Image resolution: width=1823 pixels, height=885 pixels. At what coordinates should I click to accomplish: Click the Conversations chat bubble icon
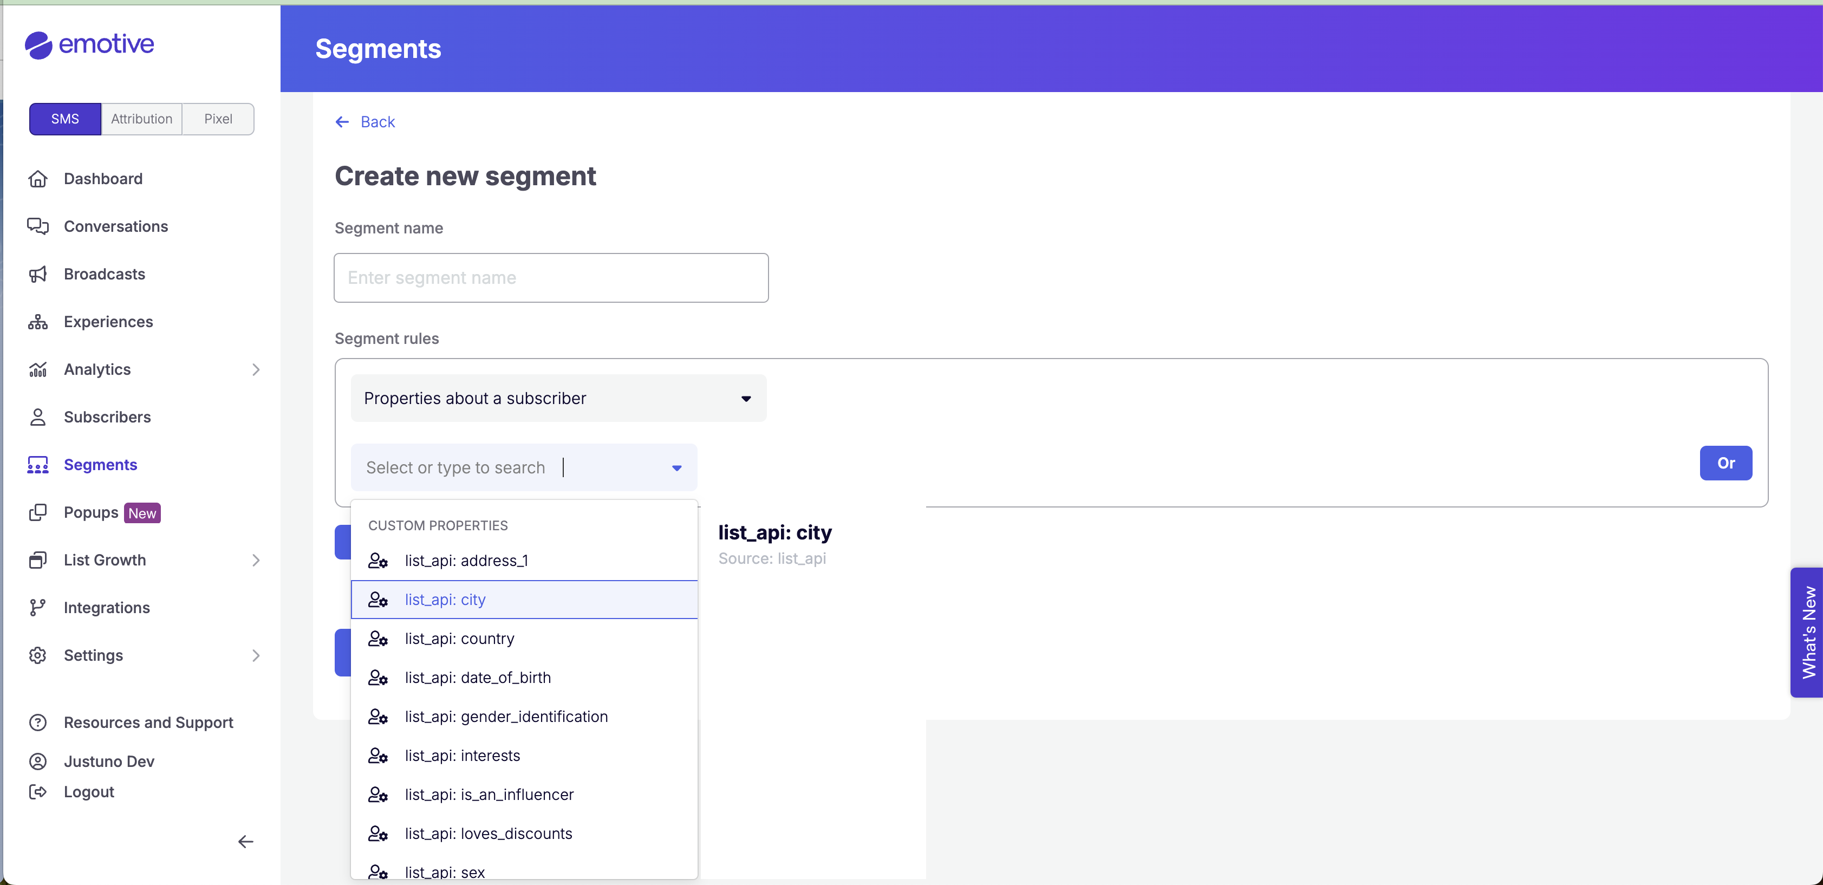tap(37, 226)
